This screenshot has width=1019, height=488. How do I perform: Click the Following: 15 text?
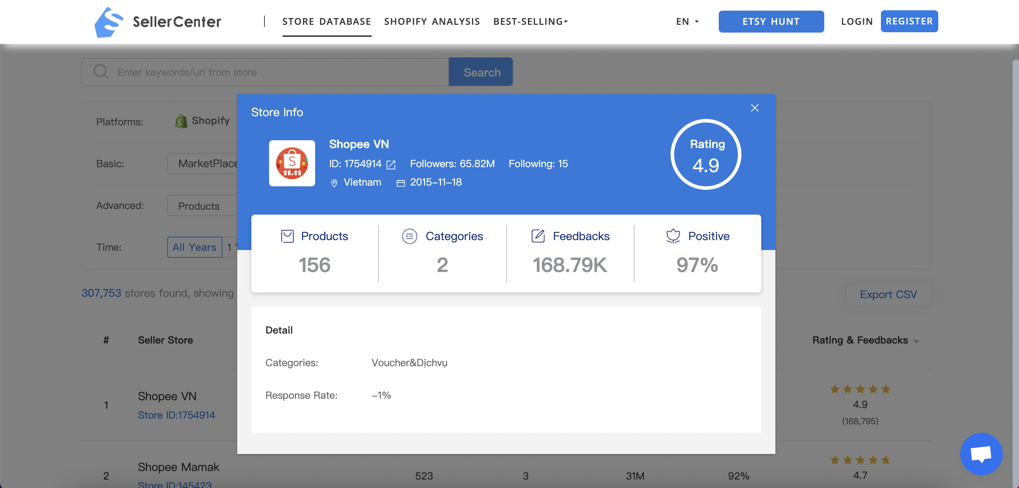pos(538,164)
